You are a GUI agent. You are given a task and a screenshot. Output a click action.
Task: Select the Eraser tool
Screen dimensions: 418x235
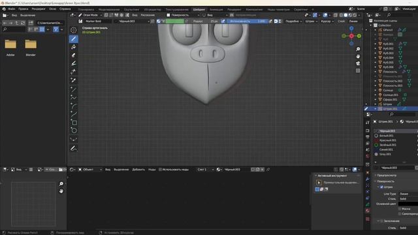[x=74, y=55]
